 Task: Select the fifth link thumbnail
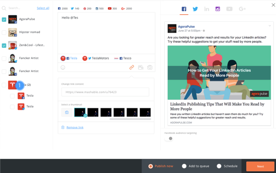tap(132, 112)
